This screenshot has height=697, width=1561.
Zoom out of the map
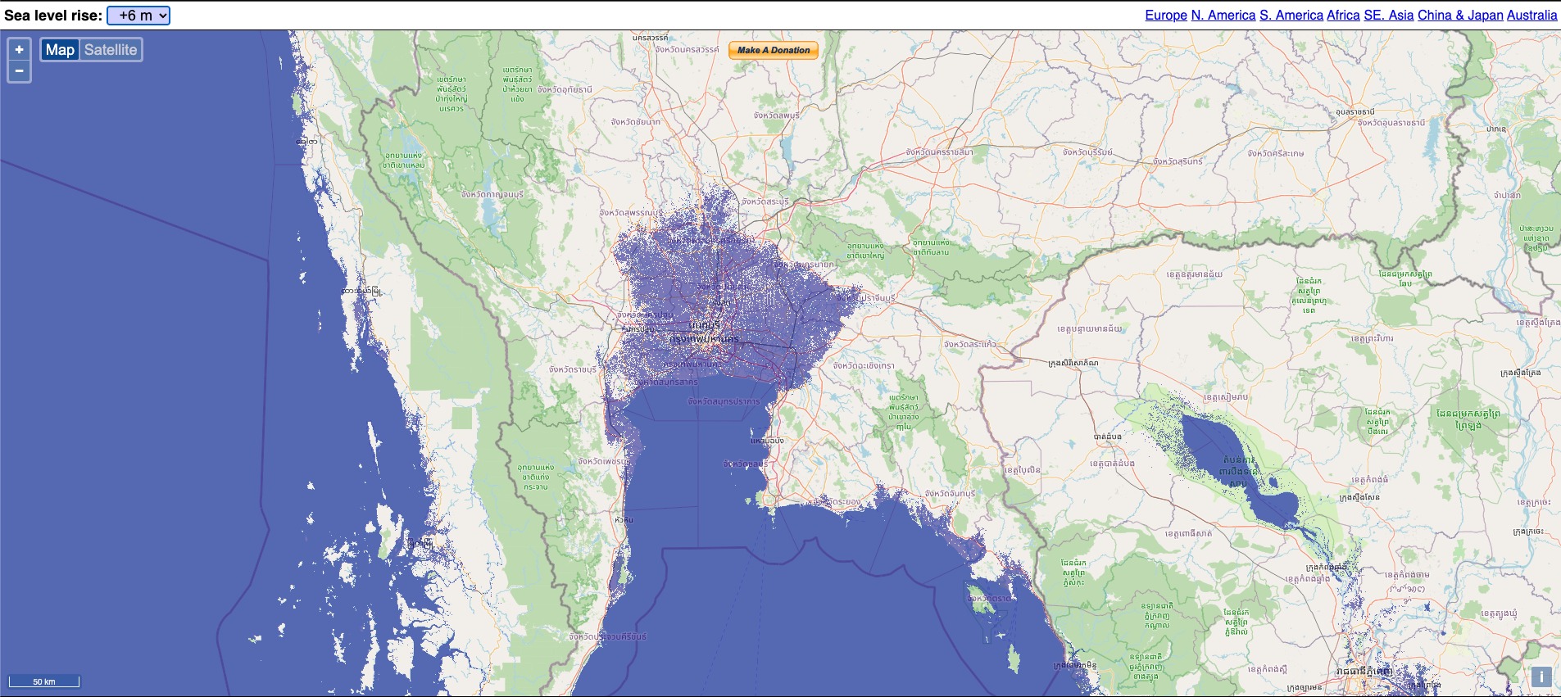coord(20,71)
